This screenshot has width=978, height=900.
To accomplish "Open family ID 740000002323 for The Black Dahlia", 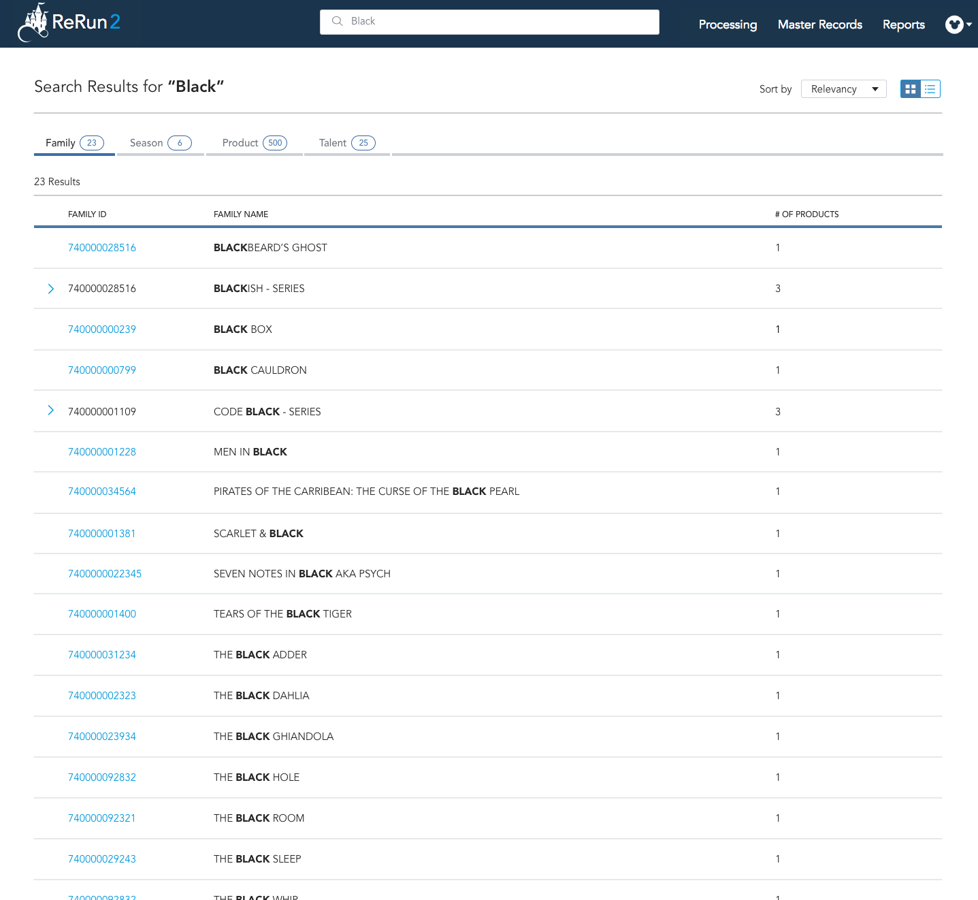I will tap(102, 696).
